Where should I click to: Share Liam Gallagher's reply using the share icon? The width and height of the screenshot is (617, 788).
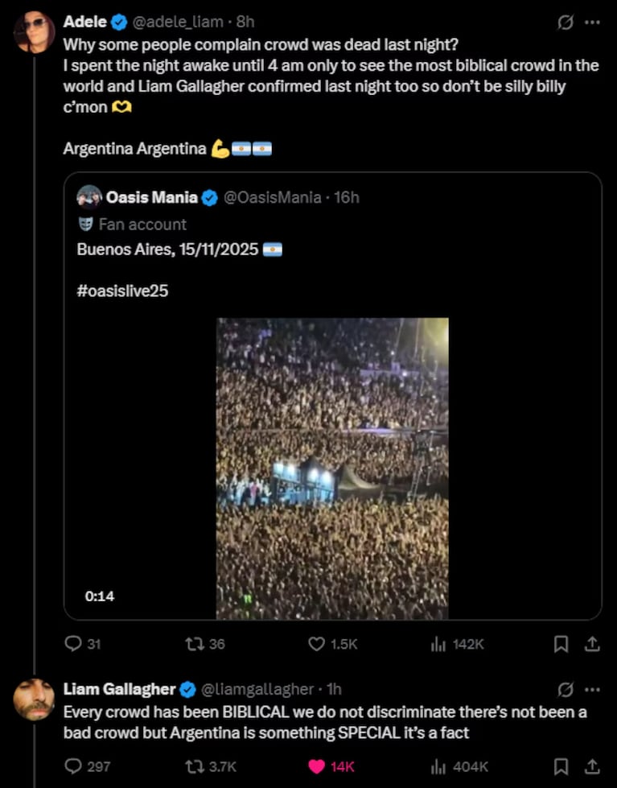pos(592,767)
